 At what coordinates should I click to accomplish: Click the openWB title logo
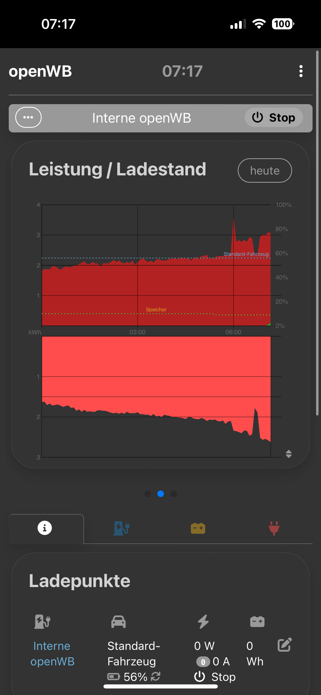(40, 71)
